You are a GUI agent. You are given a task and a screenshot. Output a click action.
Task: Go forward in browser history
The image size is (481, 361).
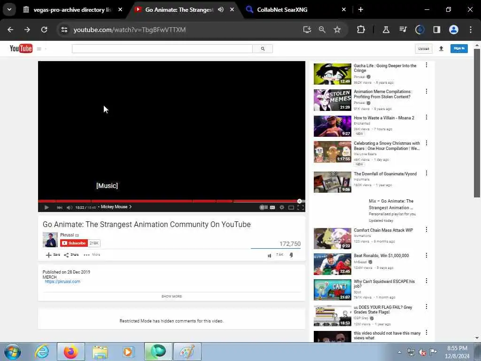point(27,30)
